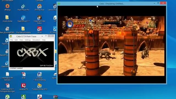The image size is (176, 99).
Task: Launch Avira antivirus shortcut
Action: click(40, 30)
